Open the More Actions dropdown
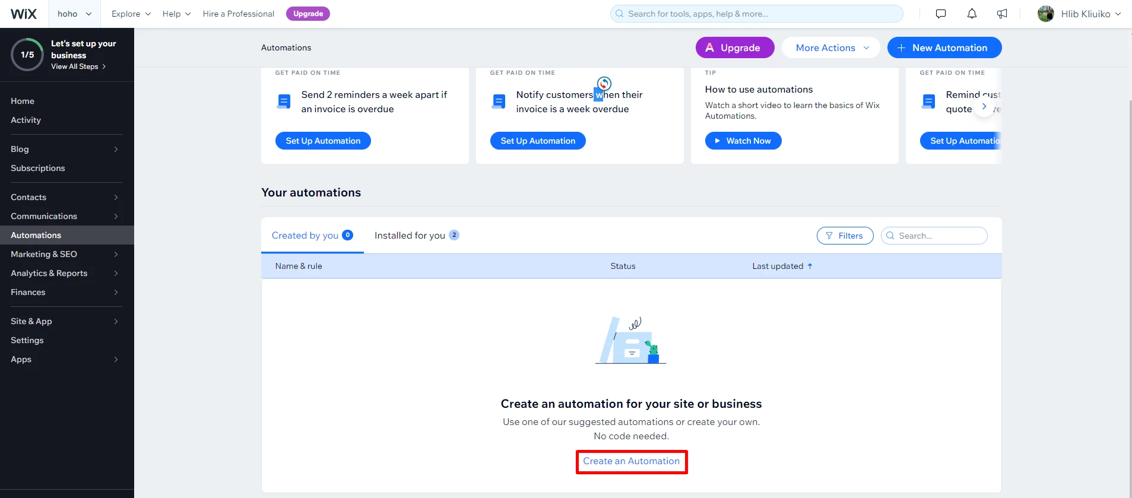1132x498 pixels. coord(832,47)
